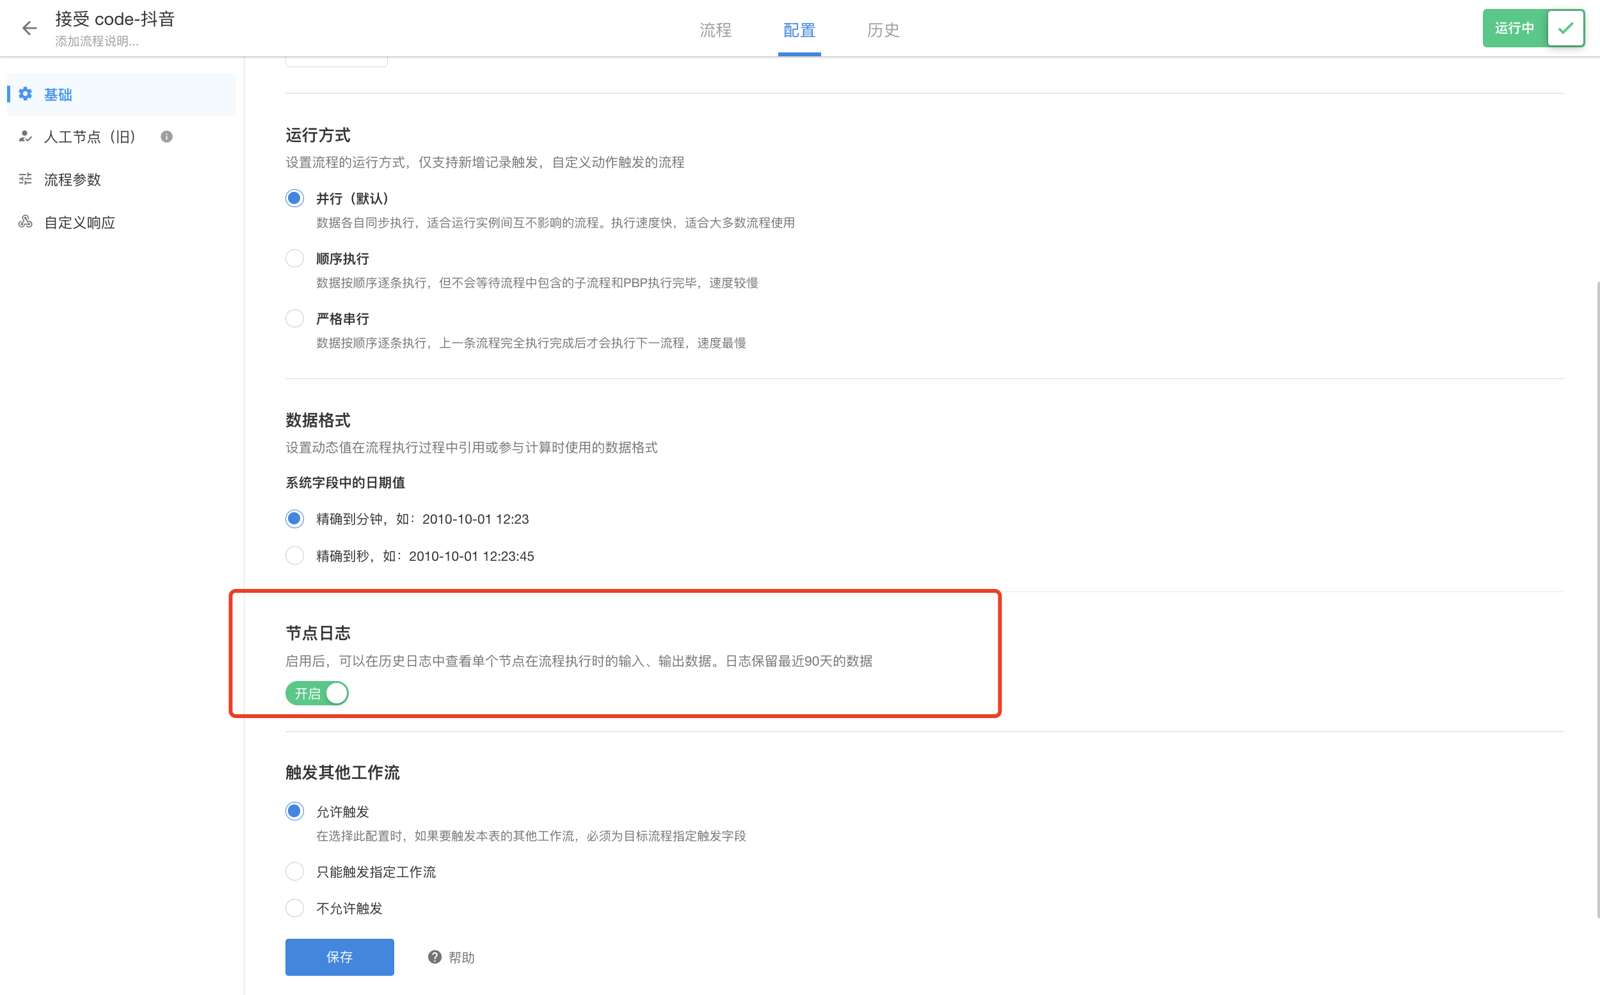Viewport: 1600px width, 995px height.
Task: Click the green checkmark status icon
Action: [x=1565, y=28]
